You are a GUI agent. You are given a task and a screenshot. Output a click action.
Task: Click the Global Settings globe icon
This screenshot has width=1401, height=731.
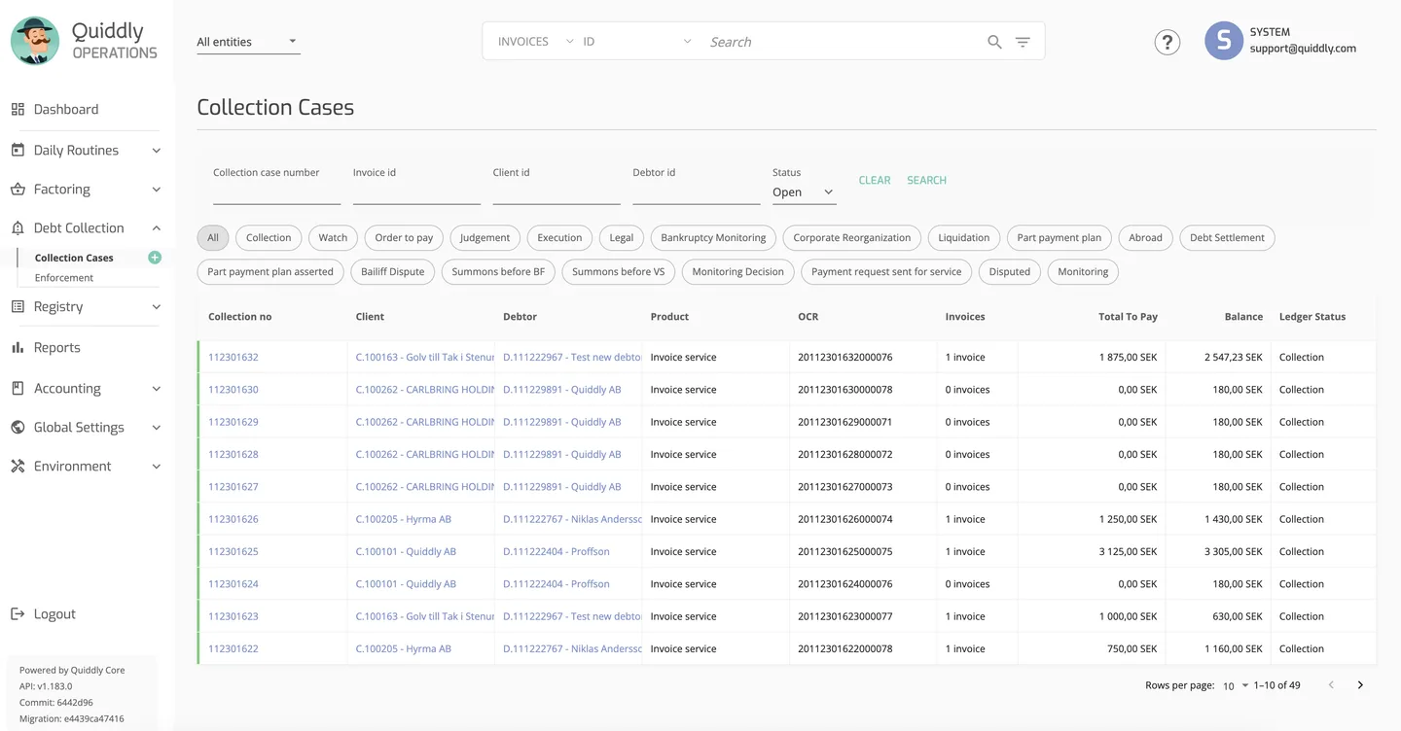click(18, 427)
